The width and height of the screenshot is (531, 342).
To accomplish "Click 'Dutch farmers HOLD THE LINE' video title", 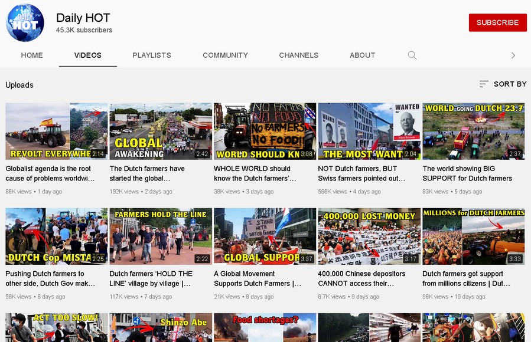I will pos(151,278).
